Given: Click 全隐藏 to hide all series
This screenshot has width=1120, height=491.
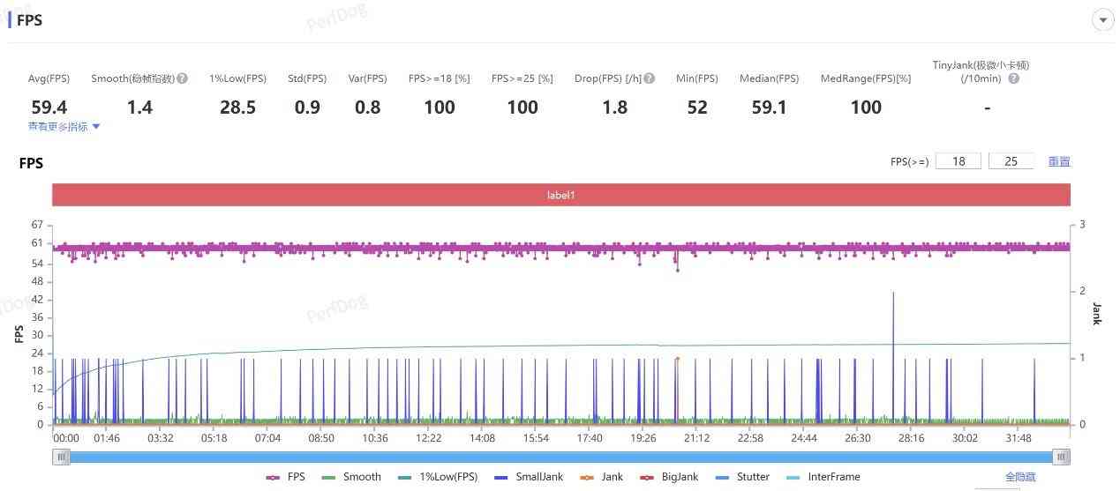Looking at the screenshot, I should pos(1019,477).
